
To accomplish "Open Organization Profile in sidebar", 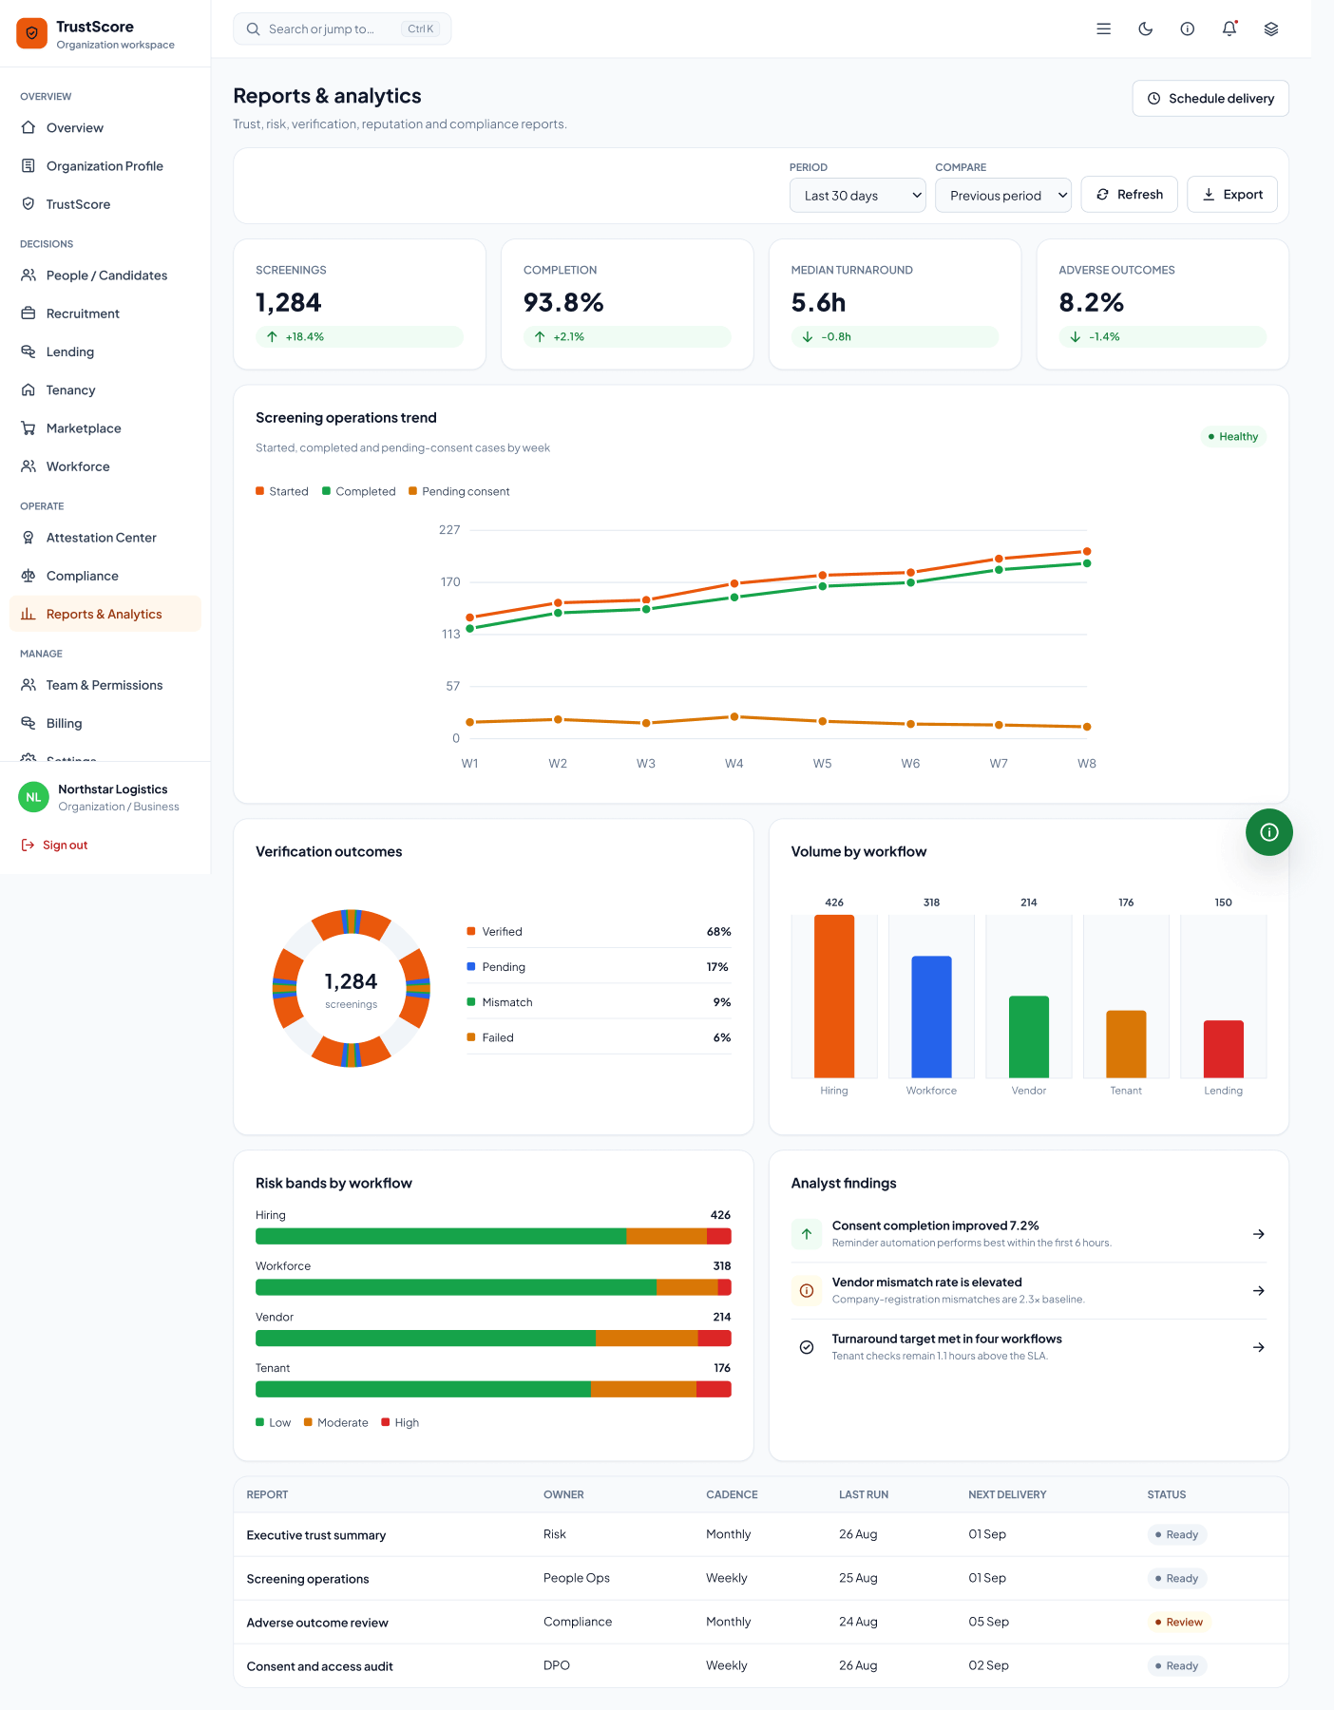I will (x=105, y=166).
